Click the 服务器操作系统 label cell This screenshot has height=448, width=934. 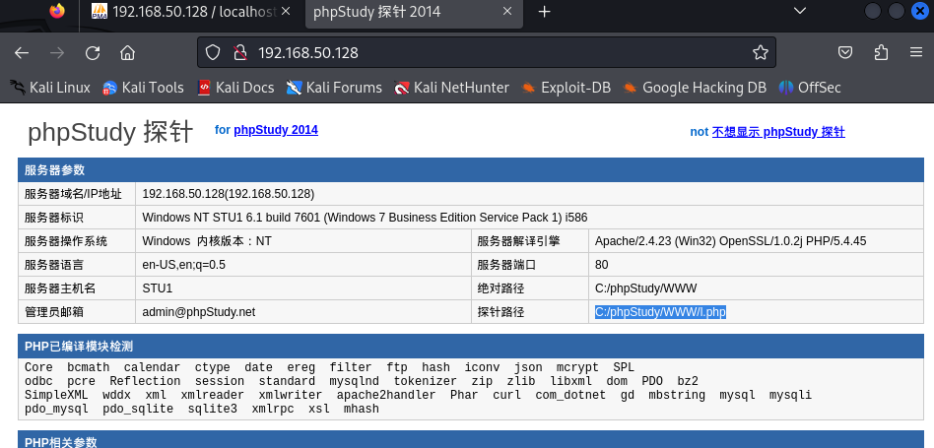pyautogui.click(x=77, y=241)
